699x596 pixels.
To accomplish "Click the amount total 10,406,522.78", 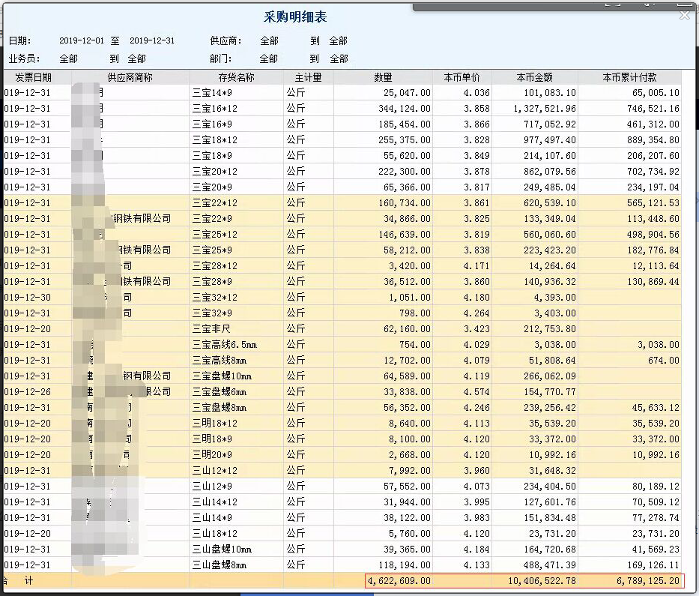I will tap(542, 581).
